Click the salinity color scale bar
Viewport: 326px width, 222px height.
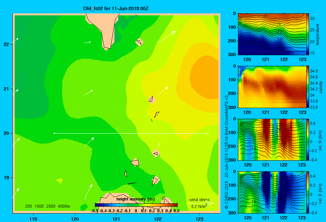click(308, 87)
